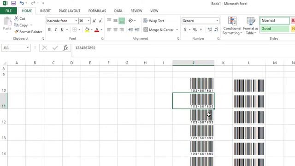The width and height of the screenshot is (295, 166).
Task: Open Conditional Formatting menu
Action: (232, 26)
